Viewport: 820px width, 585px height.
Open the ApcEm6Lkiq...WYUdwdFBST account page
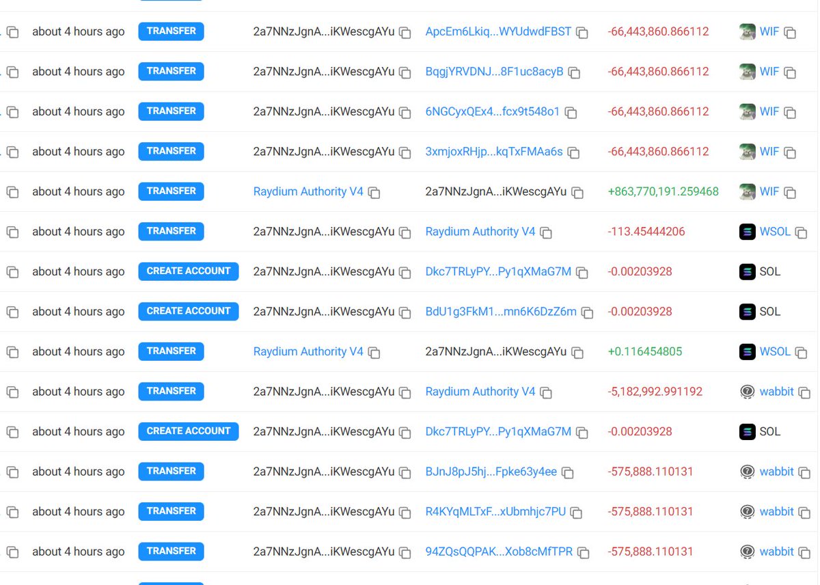point(498,31)
